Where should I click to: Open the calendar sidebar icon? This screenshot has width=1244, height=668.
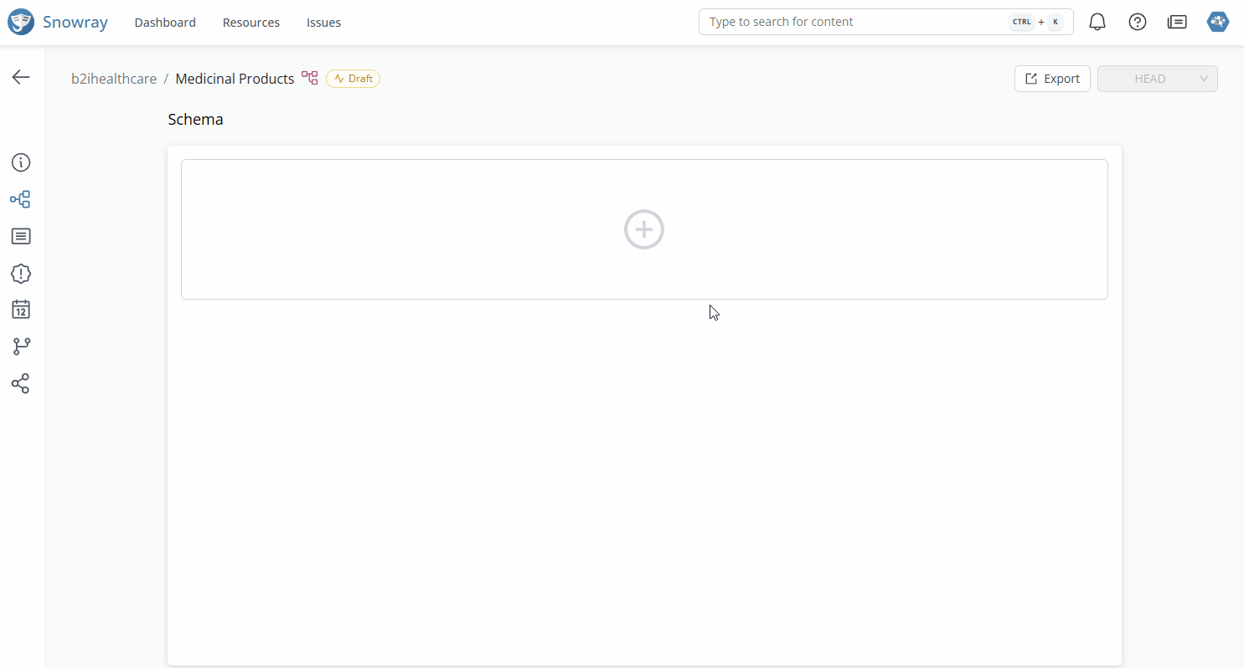tap(21, 310)
